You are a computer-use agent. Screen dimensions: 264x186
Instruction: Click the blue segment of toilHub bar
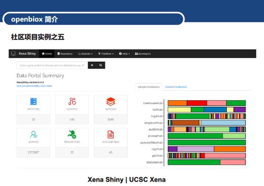[215, 110]
